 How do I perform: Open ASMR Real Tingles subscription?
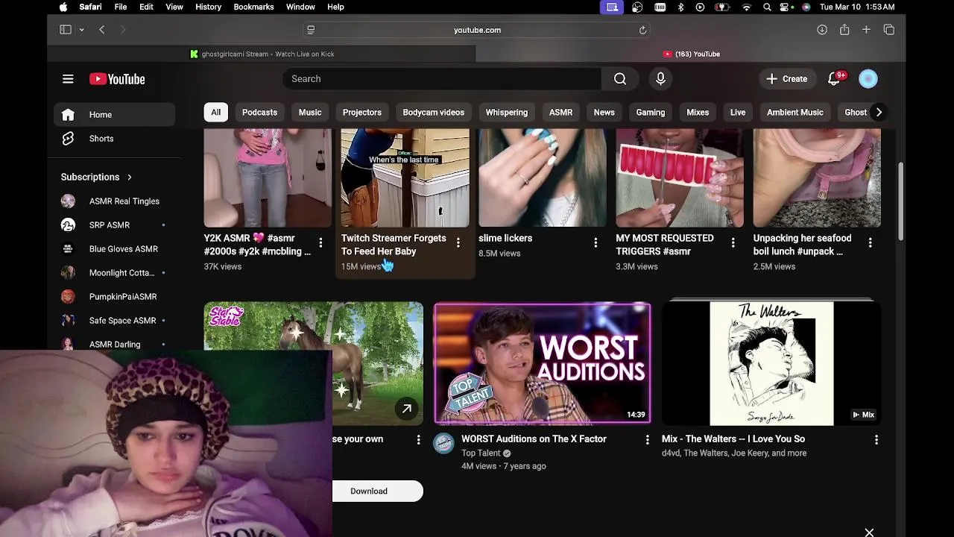tap(114, 201)
